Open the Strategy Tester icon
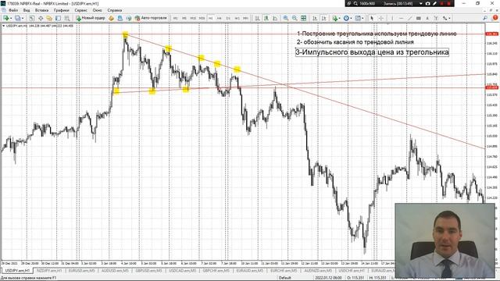This screenshot has height=281, width=500. tap(67, 18)
